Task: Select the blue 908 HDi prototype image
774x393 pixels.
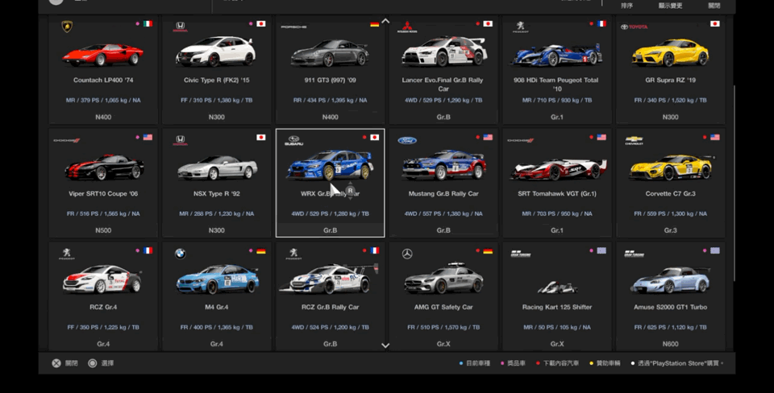Action: point(557,54)
